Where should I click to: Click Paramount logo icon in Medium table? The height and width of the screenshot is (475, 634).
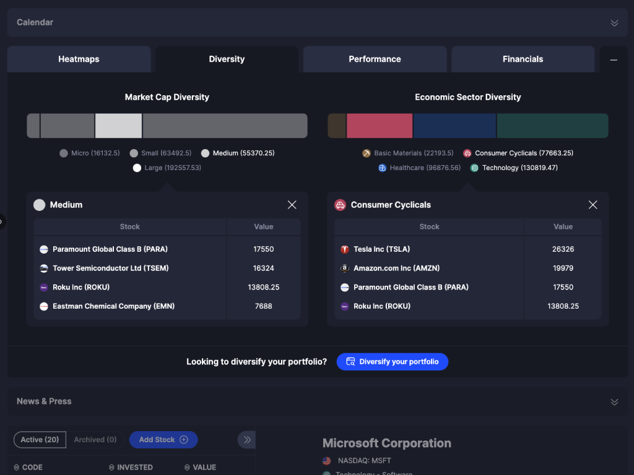pos(44,249)
